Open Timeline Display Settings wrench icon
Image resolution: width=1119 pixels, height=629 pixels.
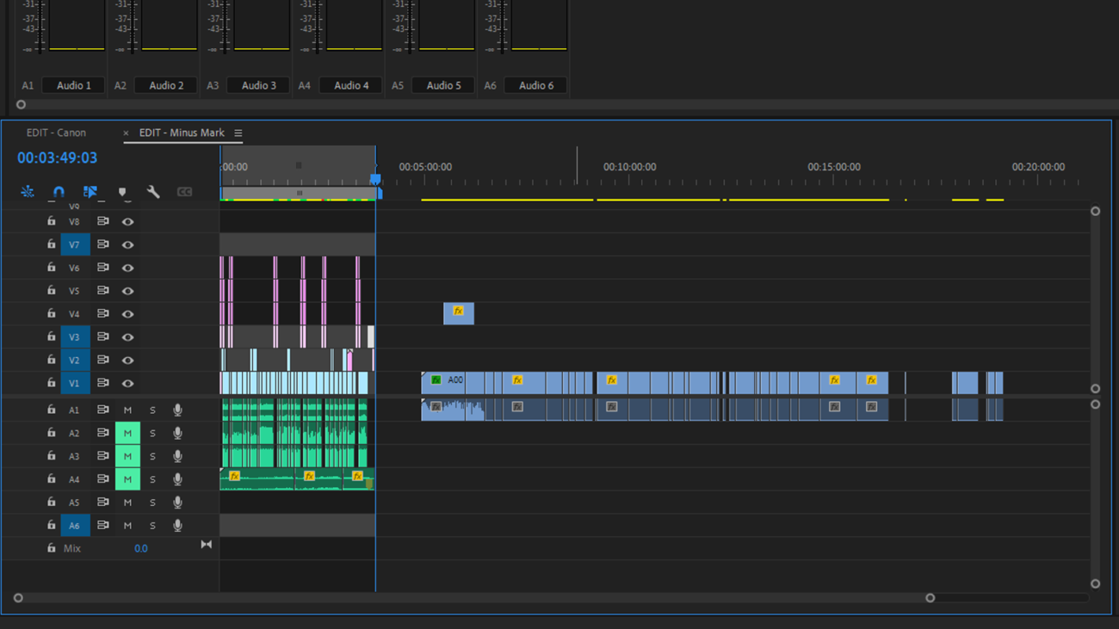click(153, 191)
